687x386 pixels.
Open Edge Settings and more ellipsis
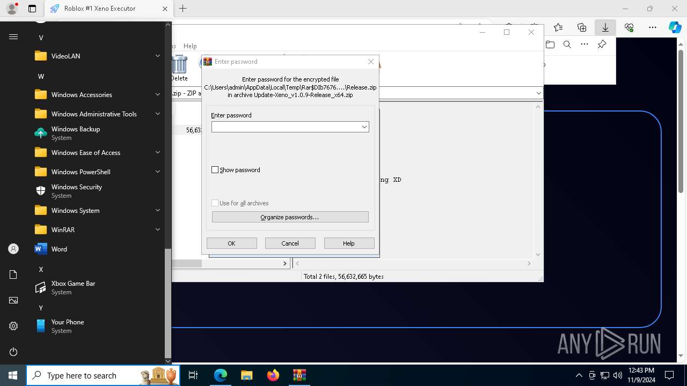653,27
